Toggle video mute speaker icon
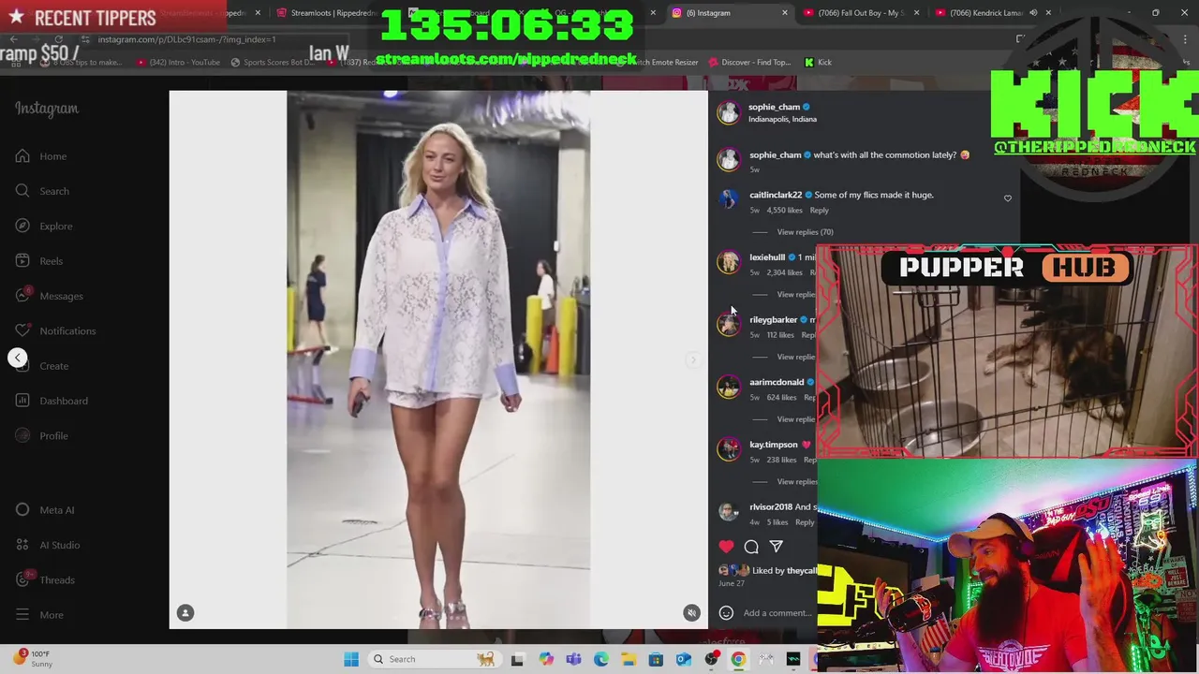The width and height of the screenshot is (1199, 674). [691, 613]
